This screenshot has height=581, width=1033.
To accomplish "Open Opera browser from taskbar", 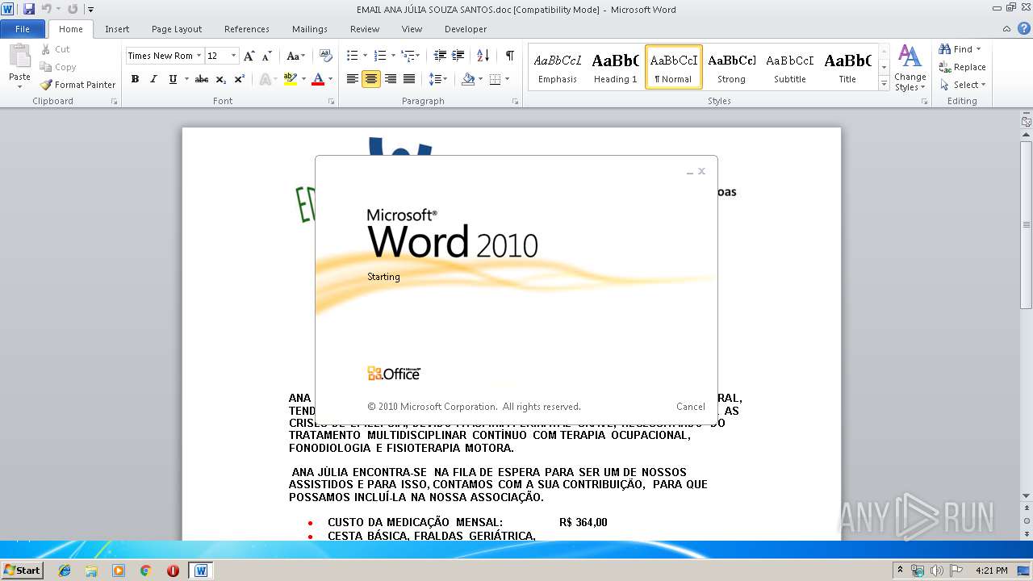I will click(173, 571).
